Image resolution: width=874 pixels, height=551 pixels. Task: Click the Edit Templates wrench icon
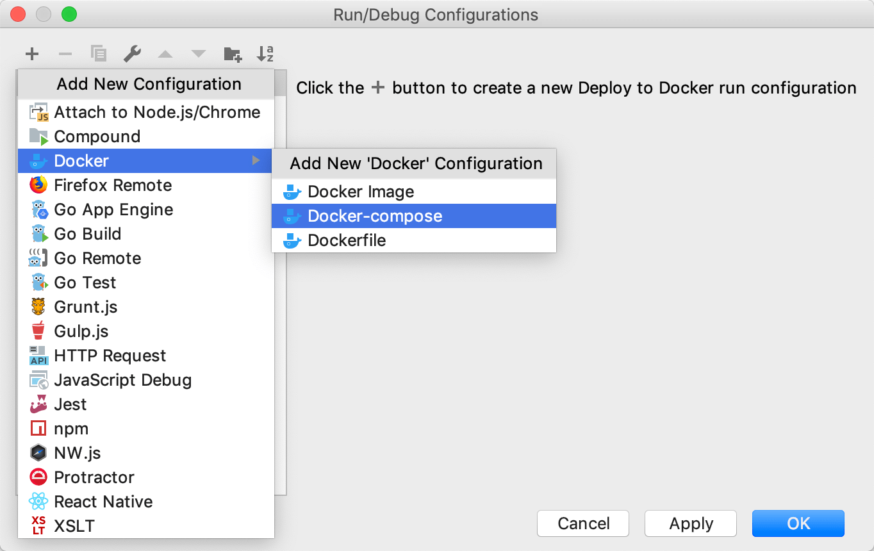coord(132,54)
